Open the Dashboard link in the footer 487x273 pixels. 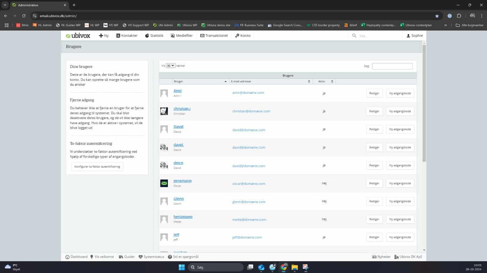tap(76, 257)
